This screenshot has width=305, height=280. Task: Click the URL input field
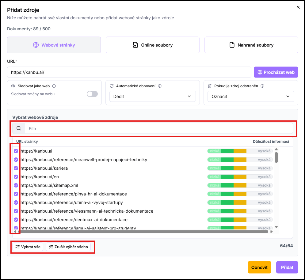pyautogui.click(x=129, y=72)
